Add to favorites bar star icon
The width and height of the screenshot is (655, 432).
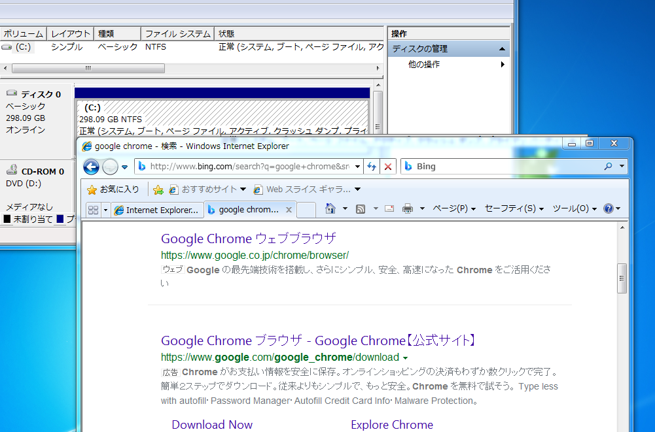click(x=158, y=190)
